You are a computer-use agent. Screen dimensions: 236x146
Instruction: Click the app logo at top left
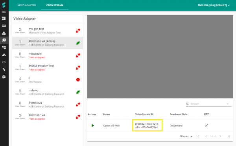(x=4, y=5)
